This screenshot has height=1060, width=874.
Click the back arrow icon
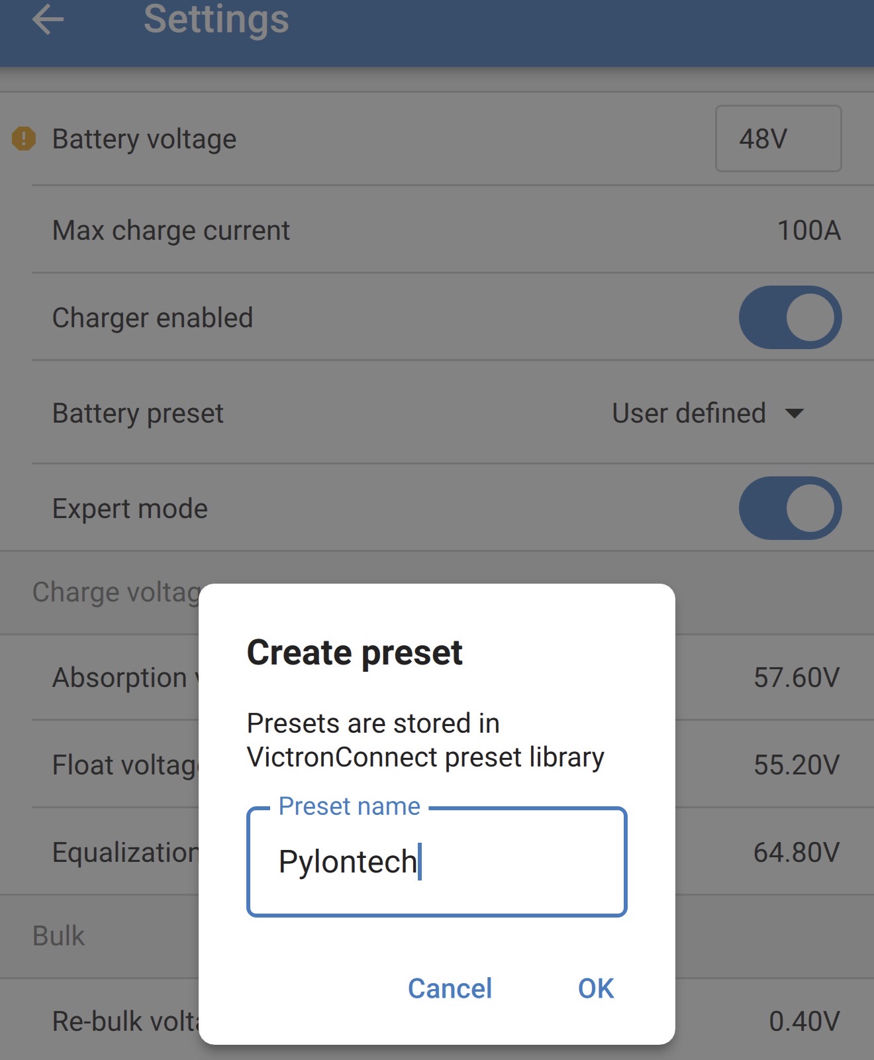point(48,20)
